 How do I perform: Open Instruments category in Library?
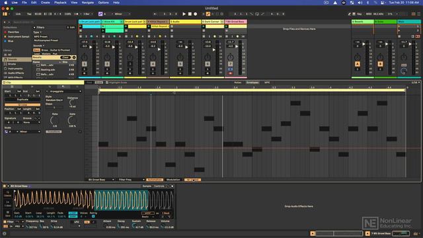pyautogui.click(x=15, y=69)
